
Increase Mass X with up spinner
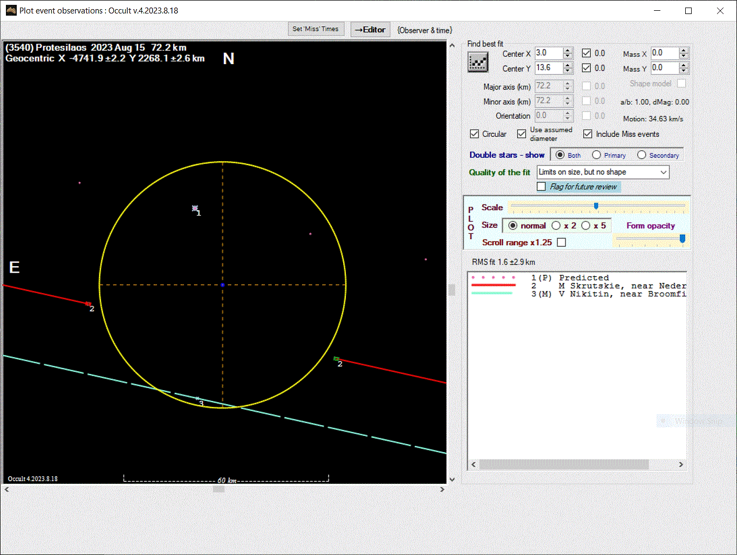tap(684, 51)
